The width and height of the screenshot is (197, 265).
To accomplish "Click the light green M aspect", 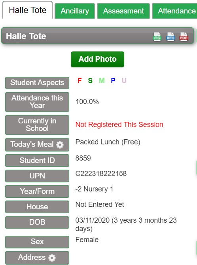I will click(x=102, y=80).
